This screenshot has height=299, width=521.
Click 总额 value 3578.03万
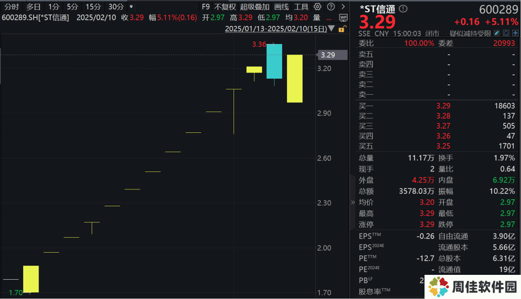(x=417, y=191)
